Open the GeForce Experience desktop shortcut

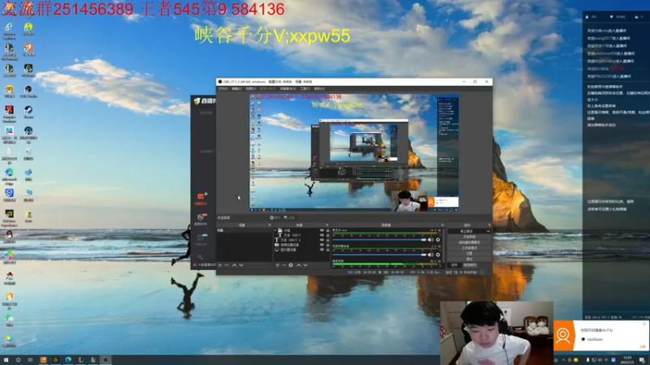tap(9, 217)
